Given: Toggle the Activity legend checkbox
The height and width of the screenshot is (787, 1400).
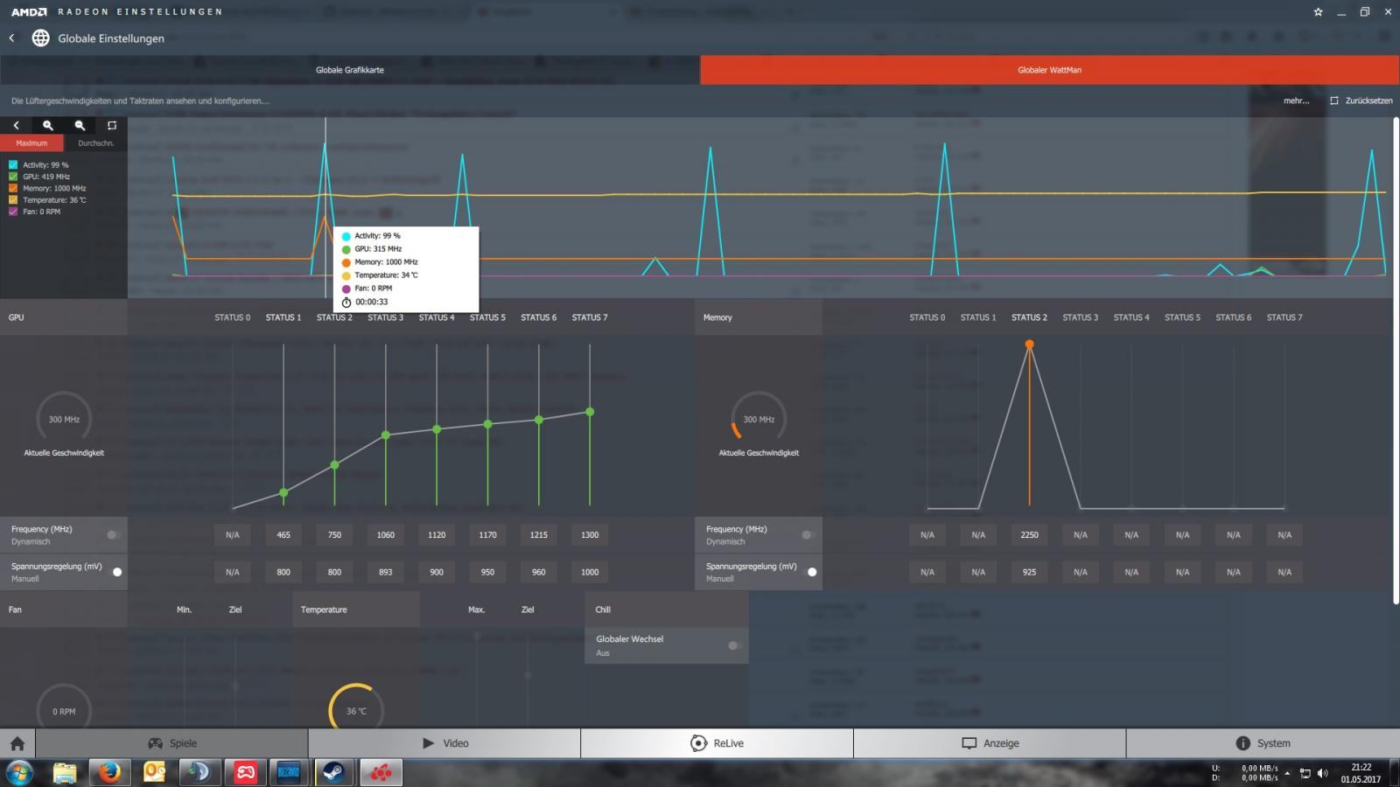Looking at the screenshot, I should [x=13, y=164].
